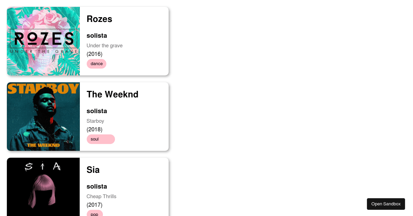This screenshot has width=413, height=216.
Task: Click solista label on Rozes card
Action: 97,36
